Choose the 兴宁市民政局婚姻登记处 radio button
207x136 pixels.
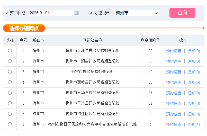pyautogui.click(x=10, y=72)
